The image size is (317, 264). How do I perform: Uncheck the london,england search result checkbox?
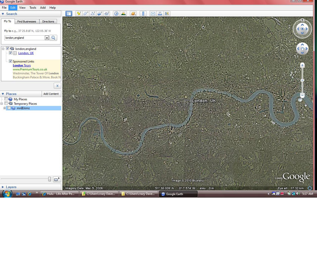7,49
